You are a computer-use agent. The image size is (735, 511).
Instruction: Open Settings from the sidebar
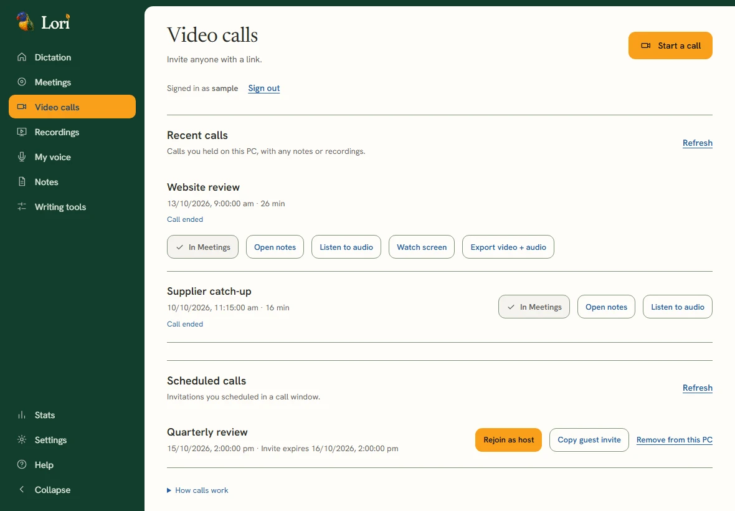72,440
